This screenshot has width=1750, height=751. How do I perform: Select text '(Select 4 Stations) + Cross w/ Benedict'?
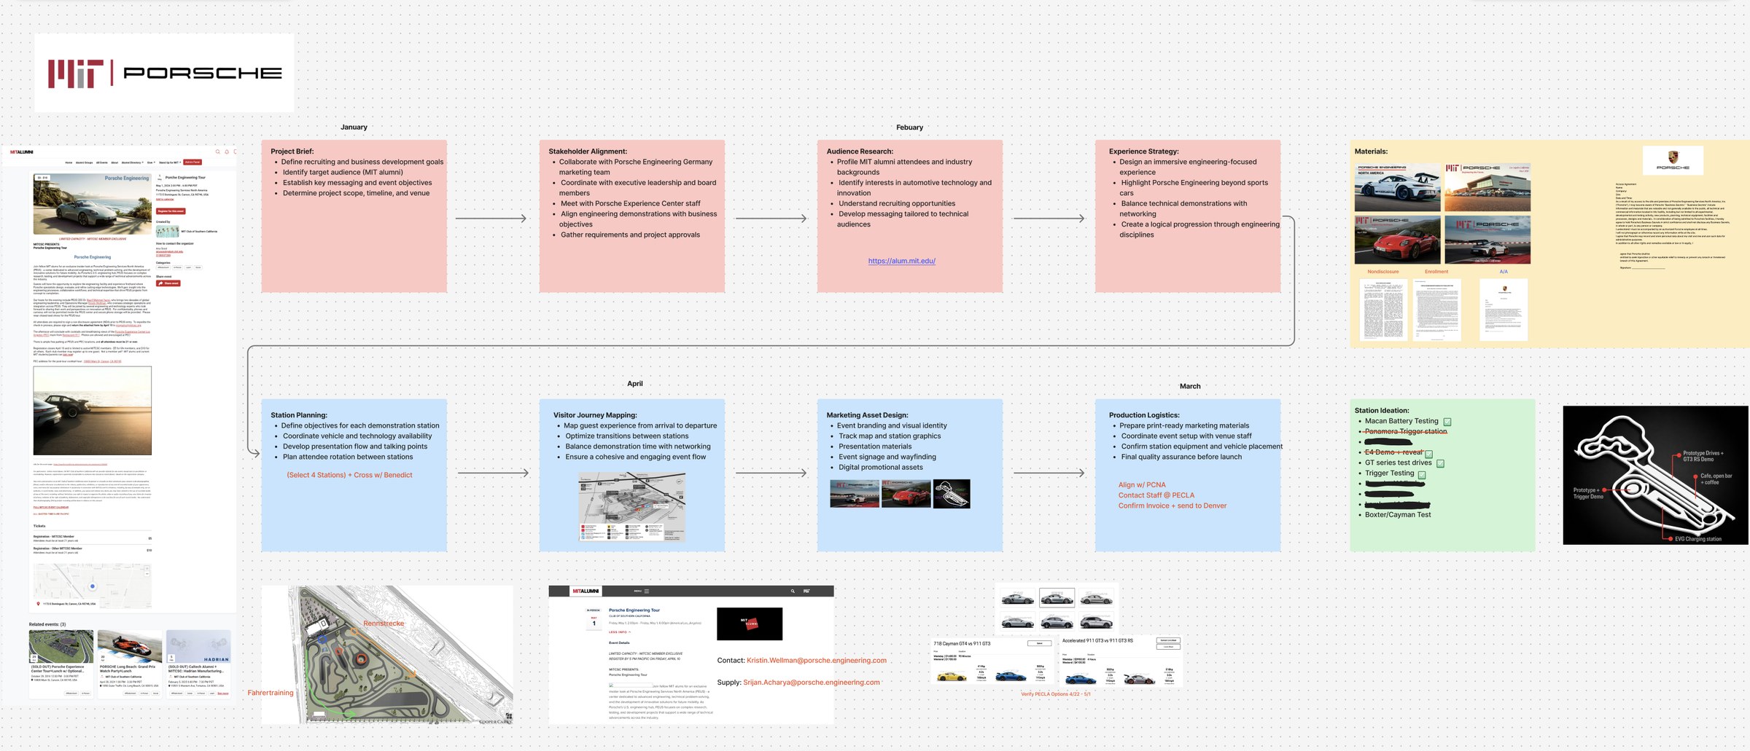(349, 475)
